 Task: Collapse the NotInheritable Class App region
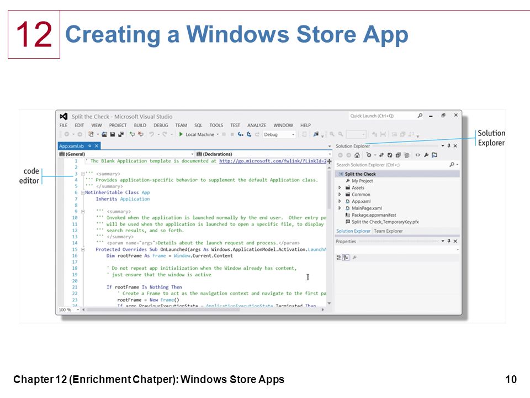[x=83, y=192]
